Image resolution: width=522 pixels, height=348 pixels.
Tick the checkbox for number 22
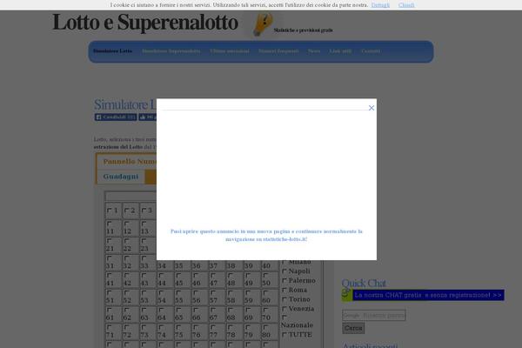126,241
